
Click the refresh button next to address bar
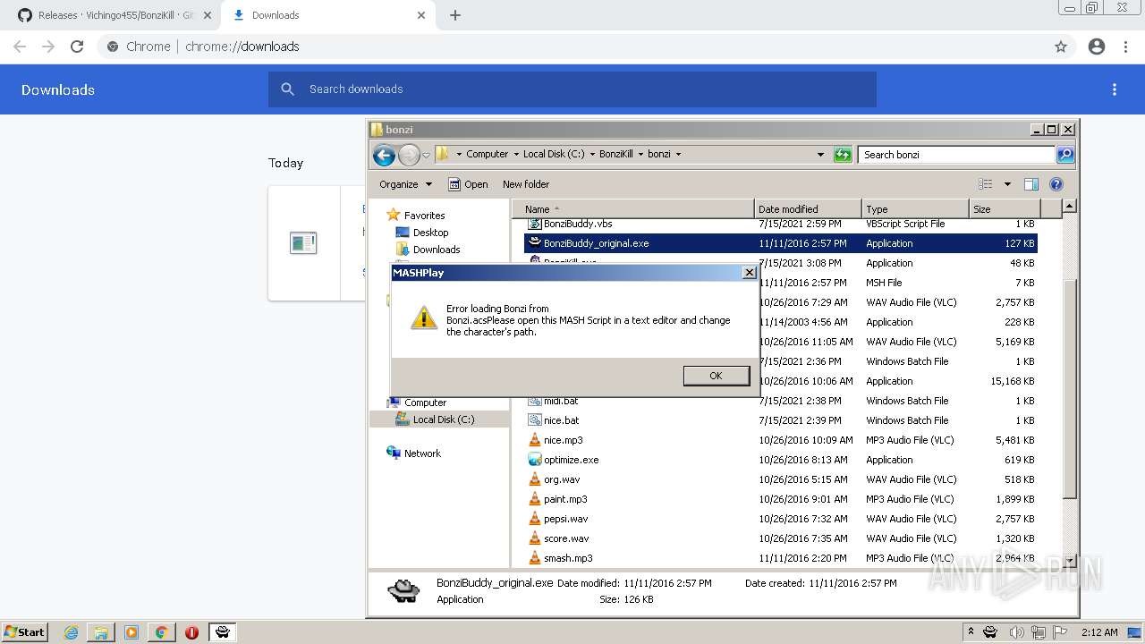[843, 155]
